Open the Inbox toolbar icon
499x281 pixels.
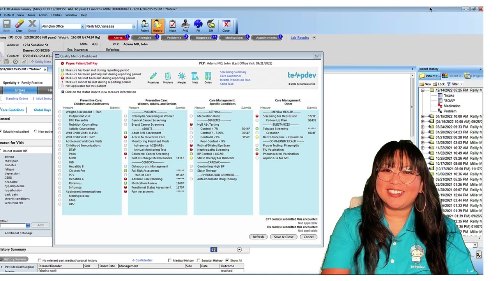[172, 26]
